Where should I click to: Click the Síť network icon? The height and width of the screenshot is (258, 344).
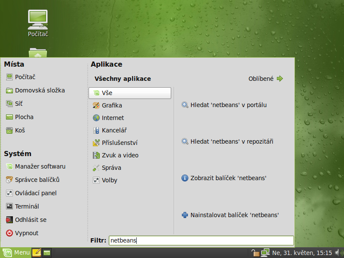9,104
